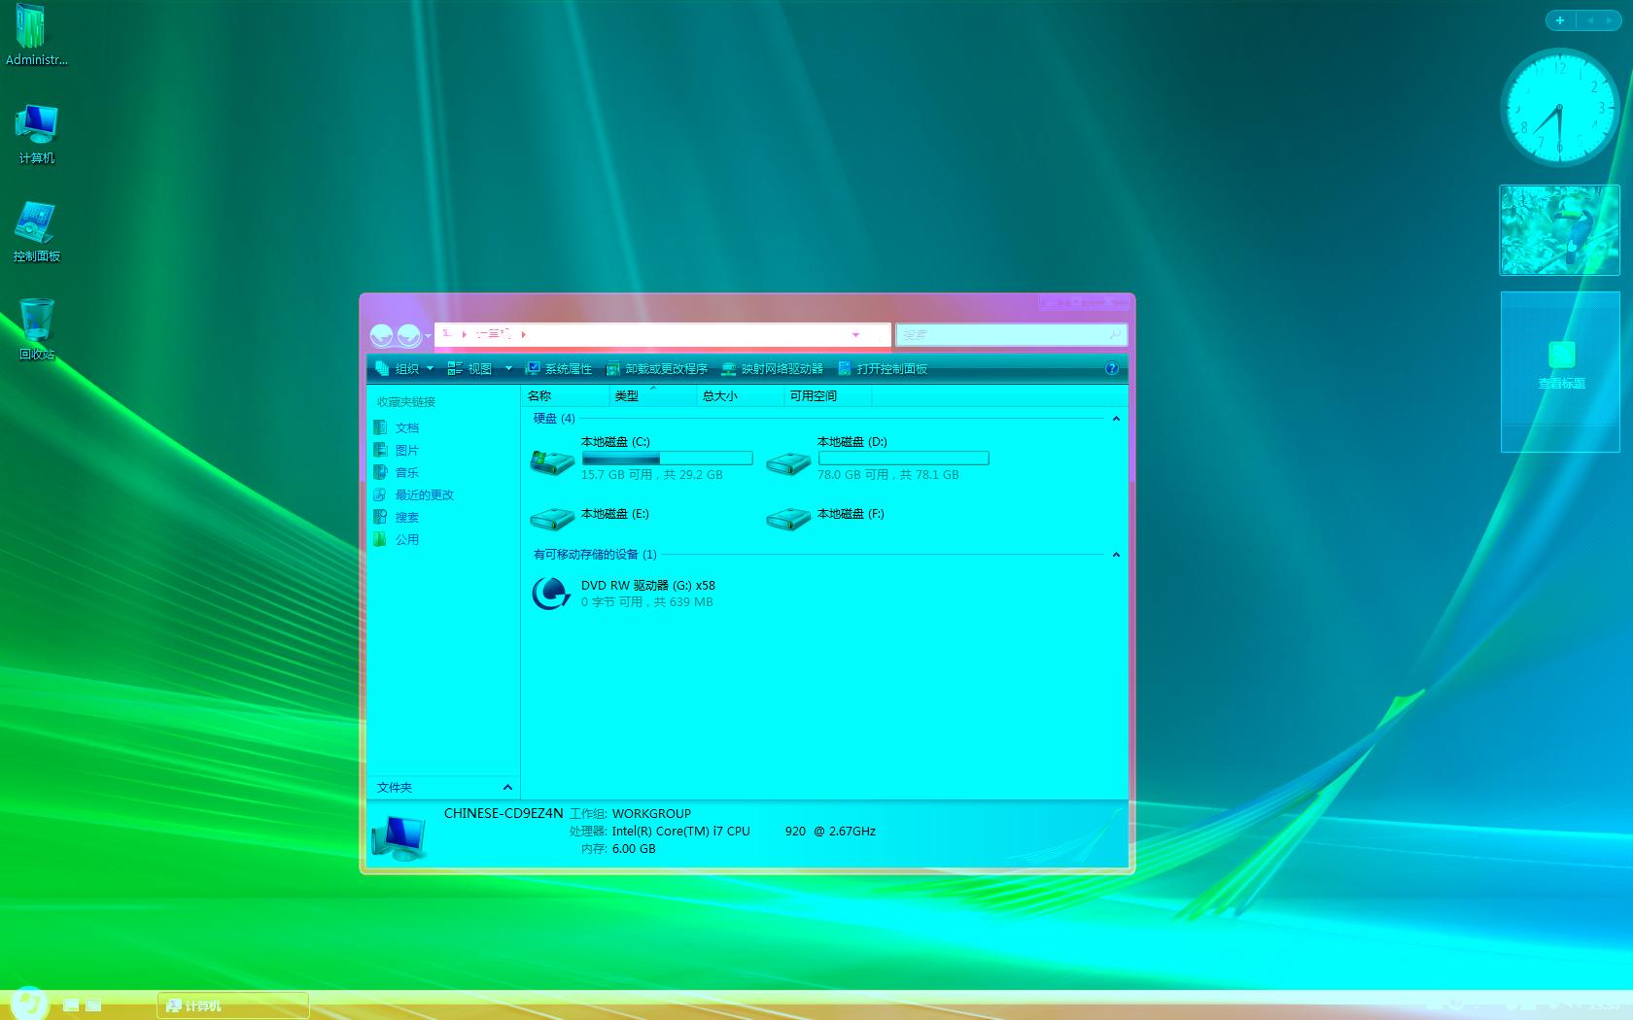
Task: Click '78.0 GB 可用，共 78.1 GB' text
Action: tap(888, 475)
